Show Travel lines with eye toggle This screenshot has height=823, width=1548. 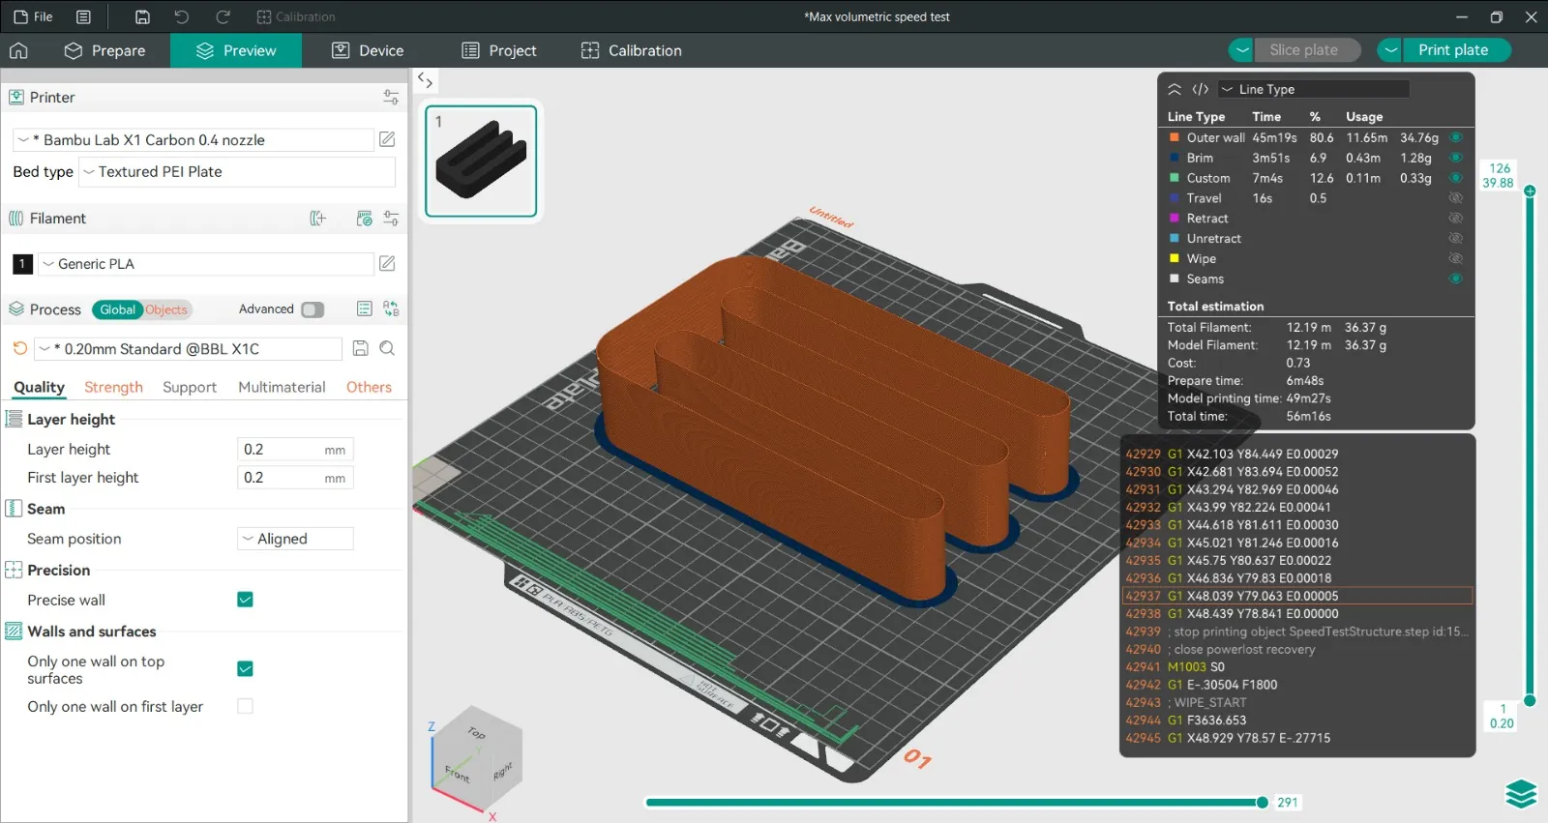(1455, 198)
